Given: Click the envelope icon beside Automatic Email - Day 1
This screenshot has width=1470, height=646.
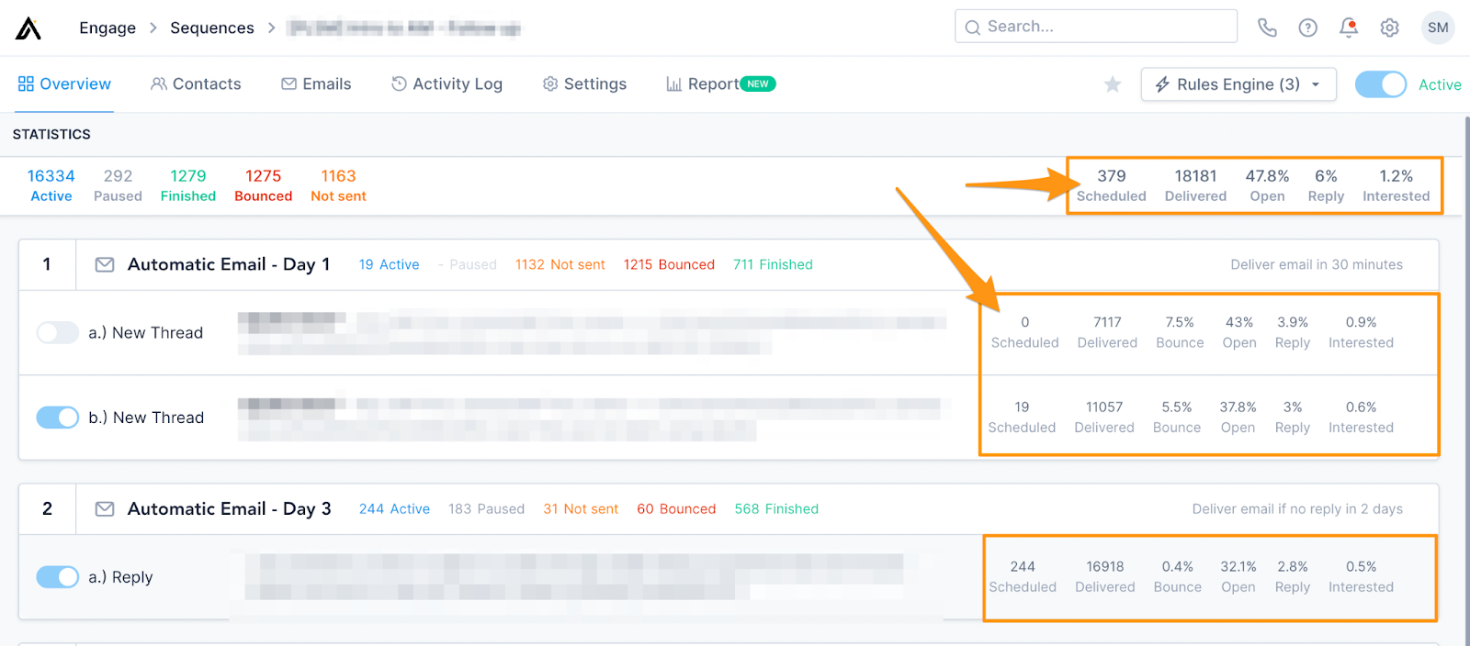Looking at the screenshot, I should tap(104, 264).
